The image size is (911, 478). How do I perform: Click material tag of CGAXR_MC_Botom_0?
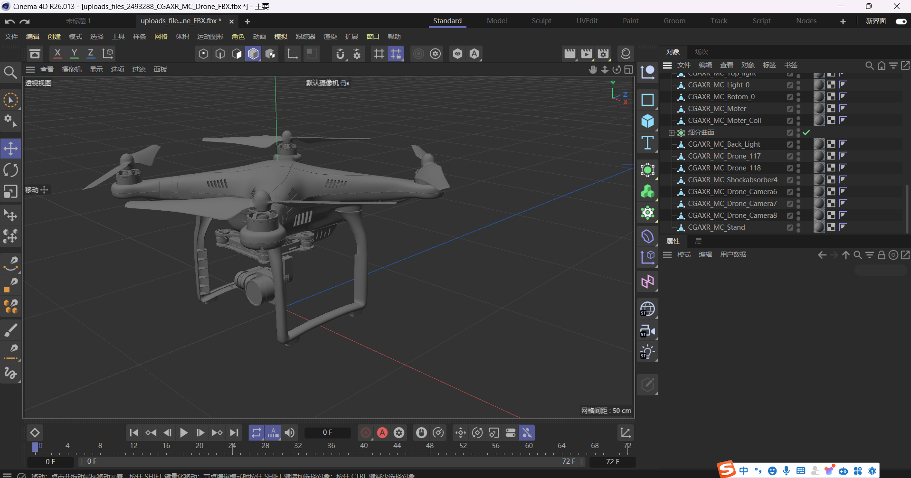[819, 97]
